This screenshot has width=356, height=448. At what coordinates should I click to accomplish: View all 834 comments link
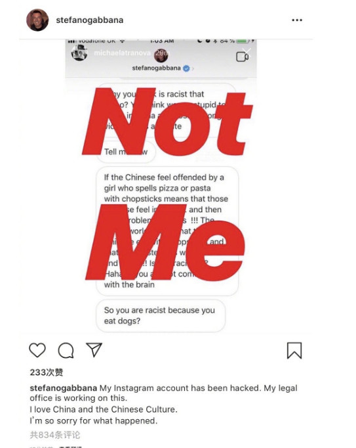55,435
